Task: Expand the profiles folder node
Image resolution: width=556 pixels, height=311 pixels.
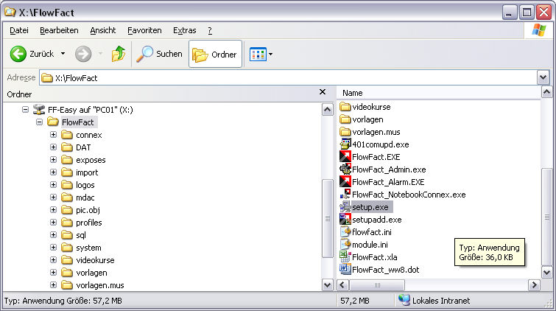Action: click(53, 223)
